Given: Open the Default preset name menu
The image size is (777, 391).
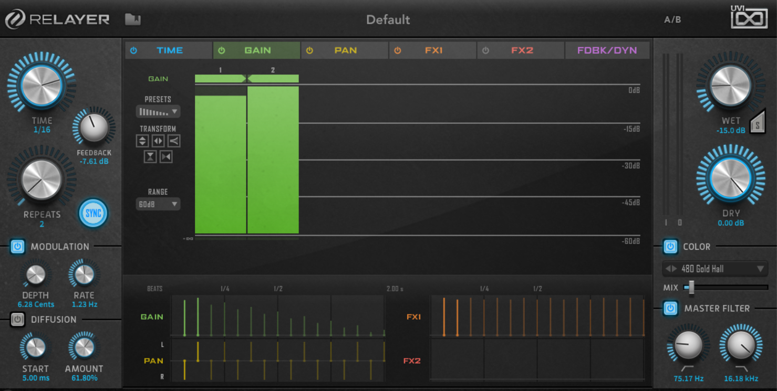Looking at the screenshot, I should [388, 19].
